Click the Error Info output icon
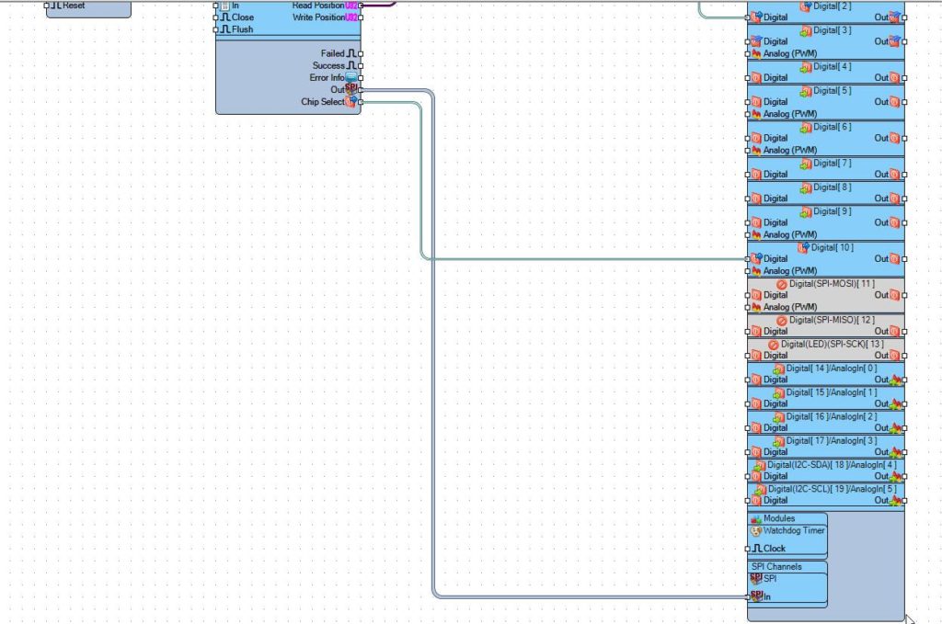 coord(350,77)
